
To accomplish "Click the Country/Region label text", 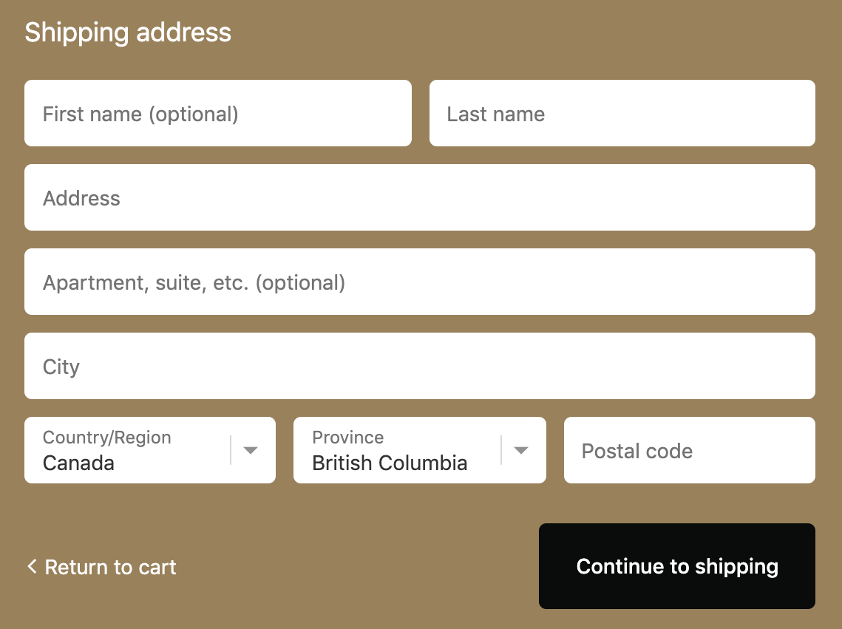I will (106, 438).
